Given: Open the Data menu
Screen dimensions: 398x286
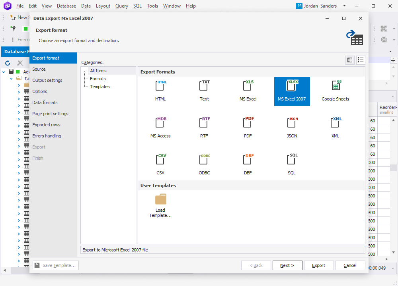Looking at the screenshot, I should coord(86,6).
